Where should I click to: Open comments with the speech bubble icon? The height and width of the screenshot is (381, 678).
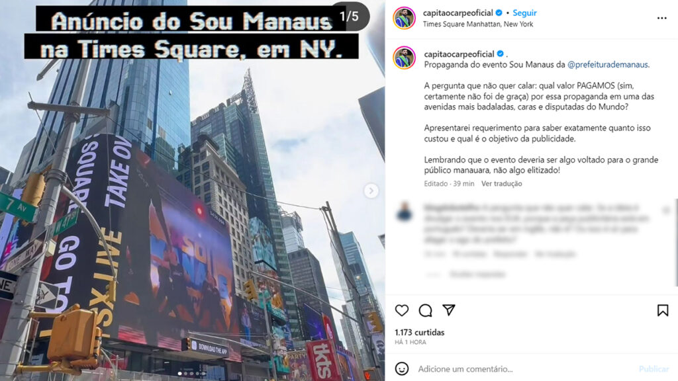tap(426, 310)
